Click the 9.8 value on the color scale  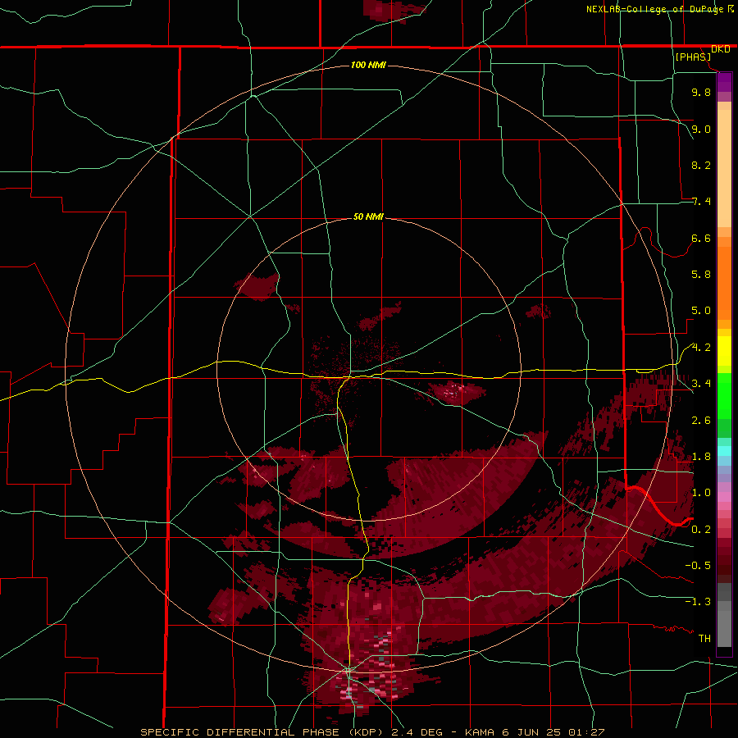pyautogui.click(x=701, y=92)
